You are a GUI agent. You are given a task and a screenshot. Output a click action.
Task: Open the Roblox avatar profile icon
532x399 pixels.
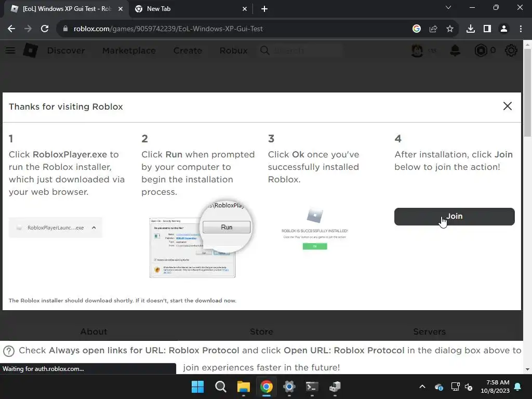click(417, 50)
